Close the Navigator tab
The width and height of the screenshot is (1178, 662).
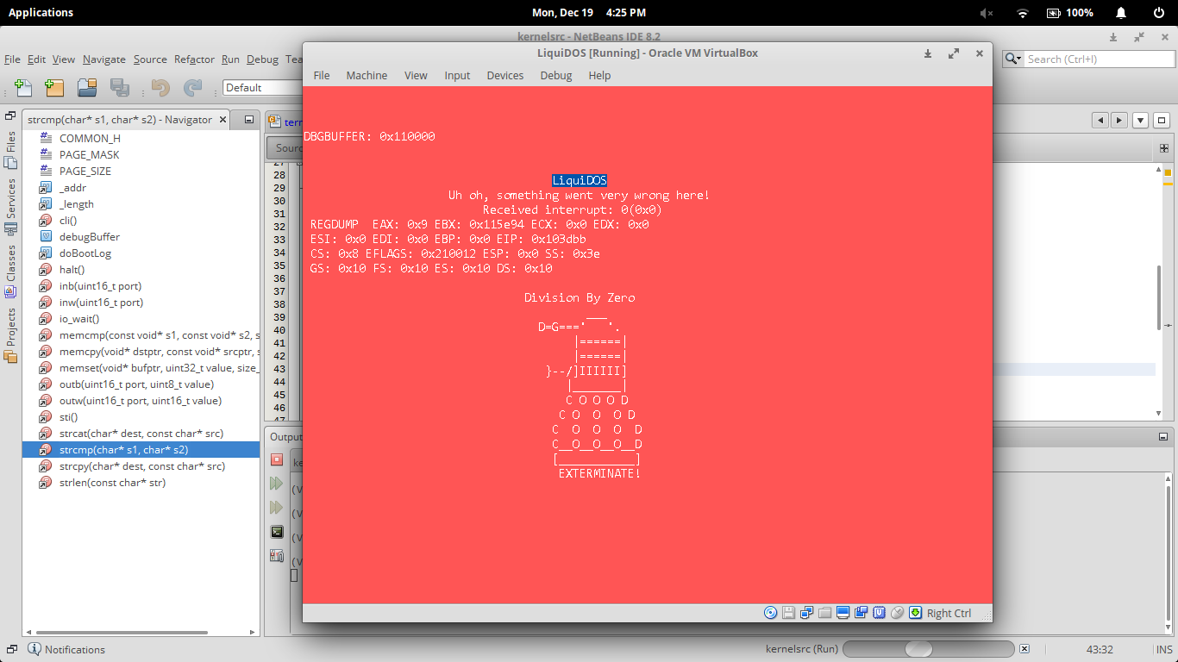(x=222, y=120)
